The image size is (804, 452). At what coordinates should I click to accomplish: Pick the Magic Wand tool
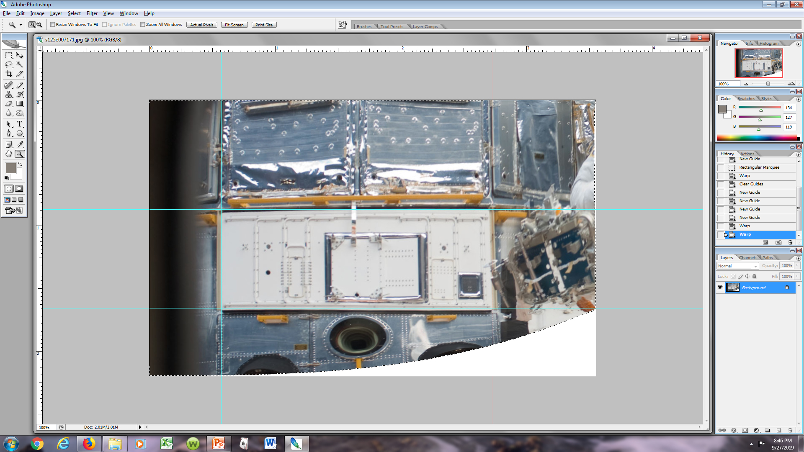(x=20, y=64)
